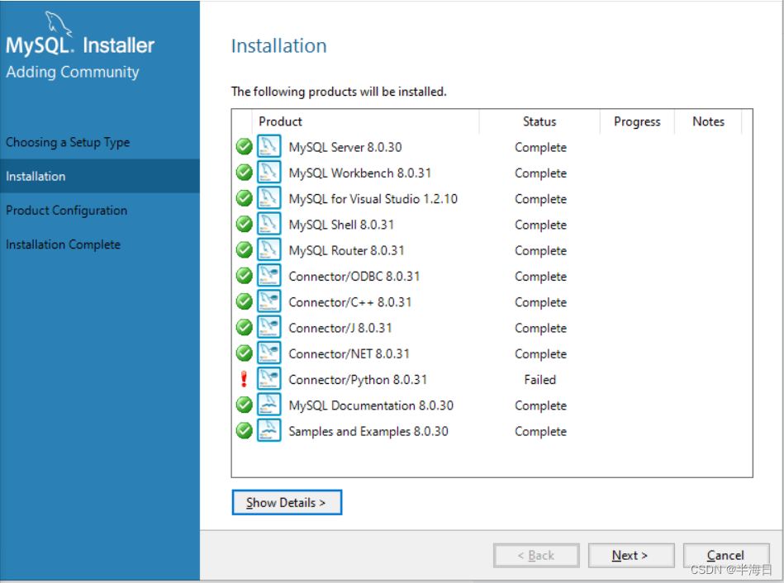Viewport: 784px width, 583px height.
Task: Click the Progress column header
Action: click(x=637, y=121)
